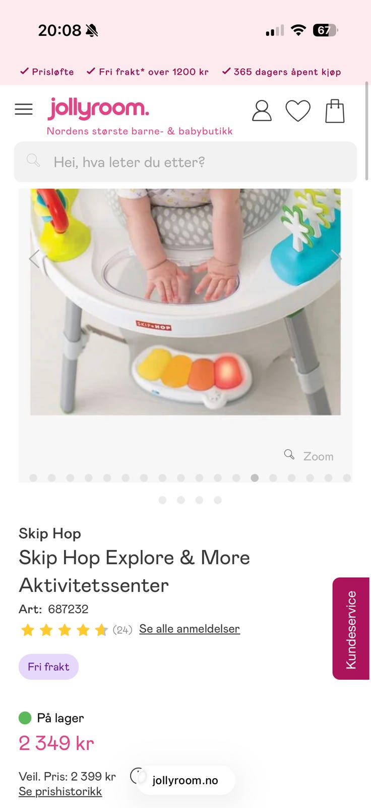Image resolution: width=371 pixels, height=808 pixels.
Task: Select the first image carousel dot
Action: (x=33, y=478)
